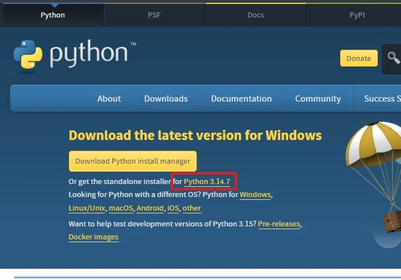This screenshot has height=280, width=401.
Task: Switch to the PSF top tab
Action: click(154, 15)
